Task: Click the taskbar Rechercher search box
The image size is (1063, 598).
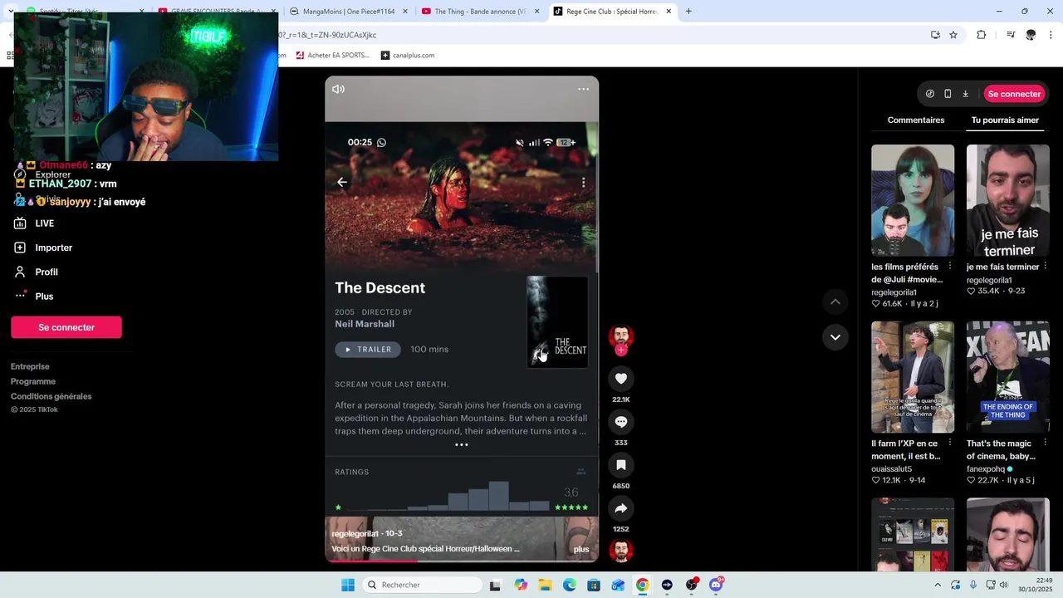Action: tap(422, 585)
